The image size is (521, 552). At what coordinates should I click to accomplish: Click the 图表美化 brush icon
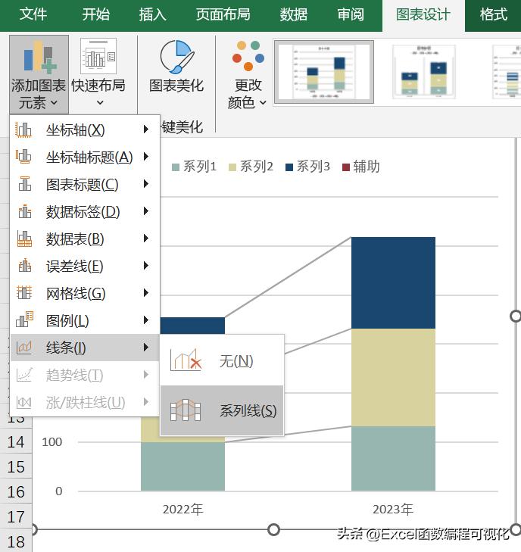click(x=176, y=56)
